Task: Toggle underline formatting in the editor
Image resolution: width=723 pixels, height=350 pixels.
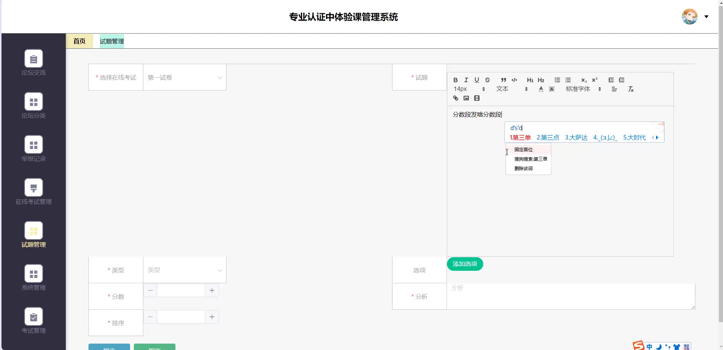Action: [x=476, y=80]
